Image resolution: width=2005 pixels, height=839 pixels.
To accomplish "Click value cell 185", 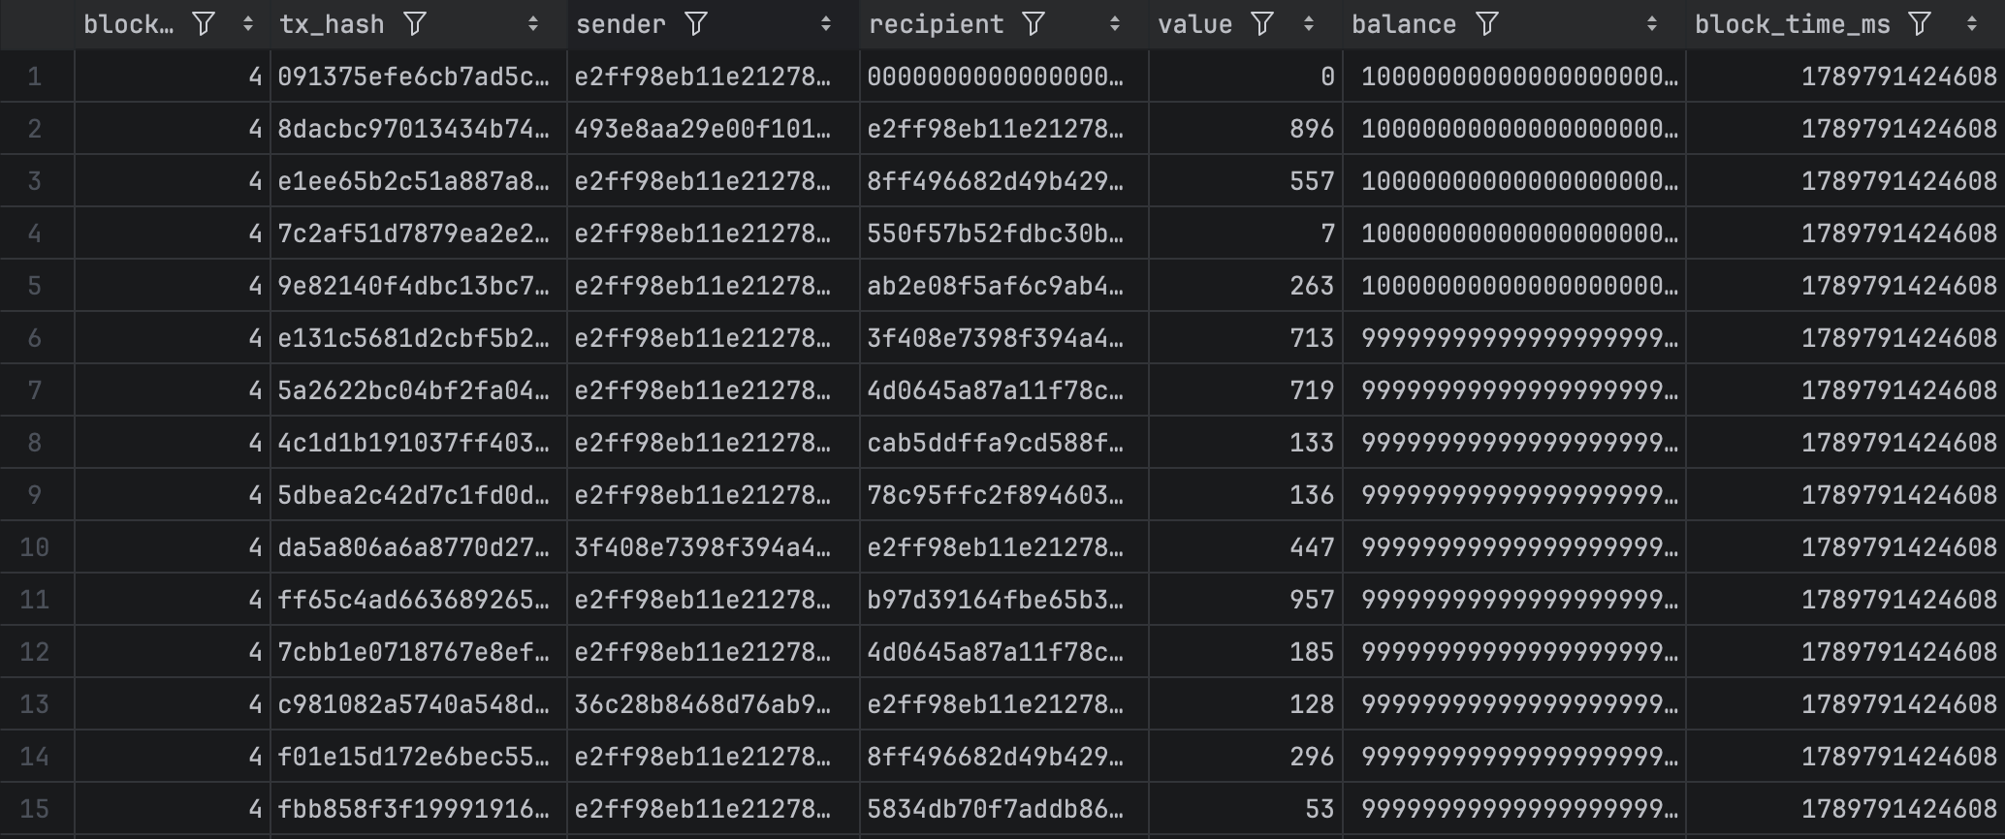I will (1246, 652).
